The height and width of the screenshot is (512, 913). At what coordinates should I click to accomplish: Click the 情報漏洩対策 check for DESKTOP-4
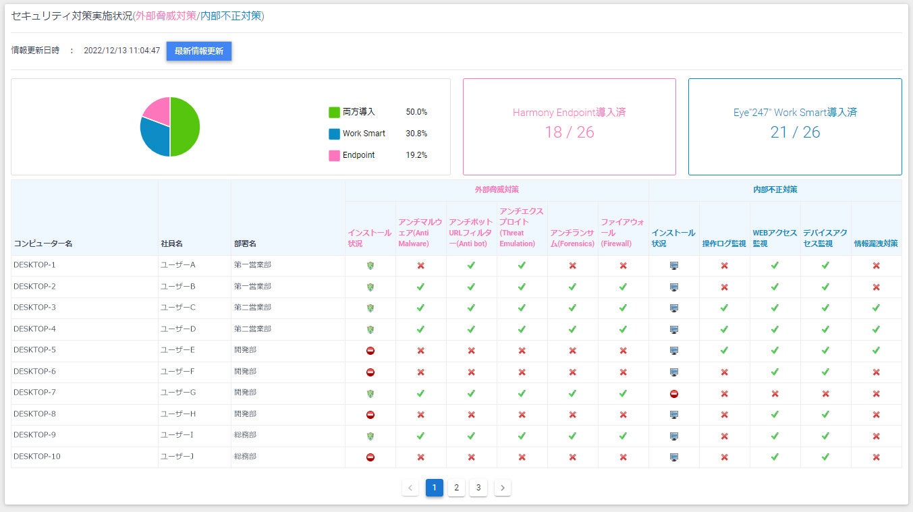pos(876,329)
